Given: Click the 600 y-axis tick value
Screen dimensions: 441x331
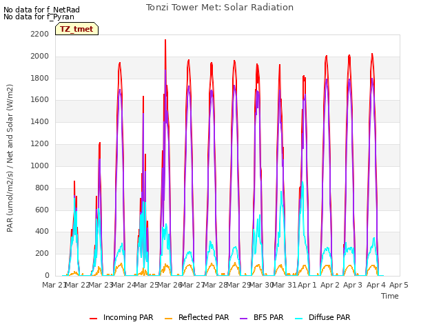Looking at the screenshot, I should (x=42, y=210).
